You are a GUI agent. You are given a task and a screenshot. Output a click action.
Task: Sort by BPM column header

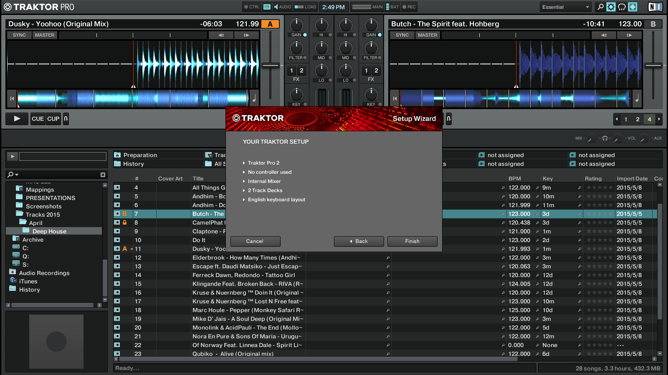(x=514, y=178)
